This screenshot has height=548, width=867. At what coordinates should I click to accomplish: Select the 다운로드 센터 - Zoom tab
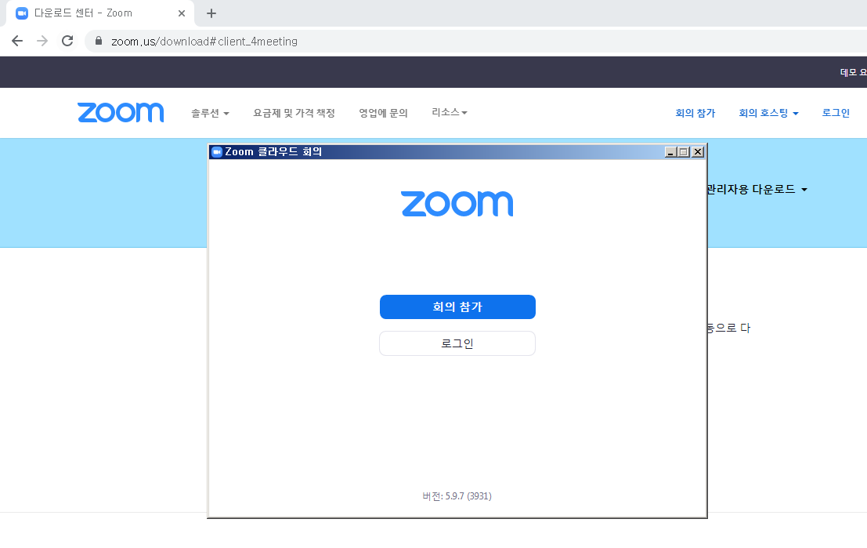(x=100, y=13)
